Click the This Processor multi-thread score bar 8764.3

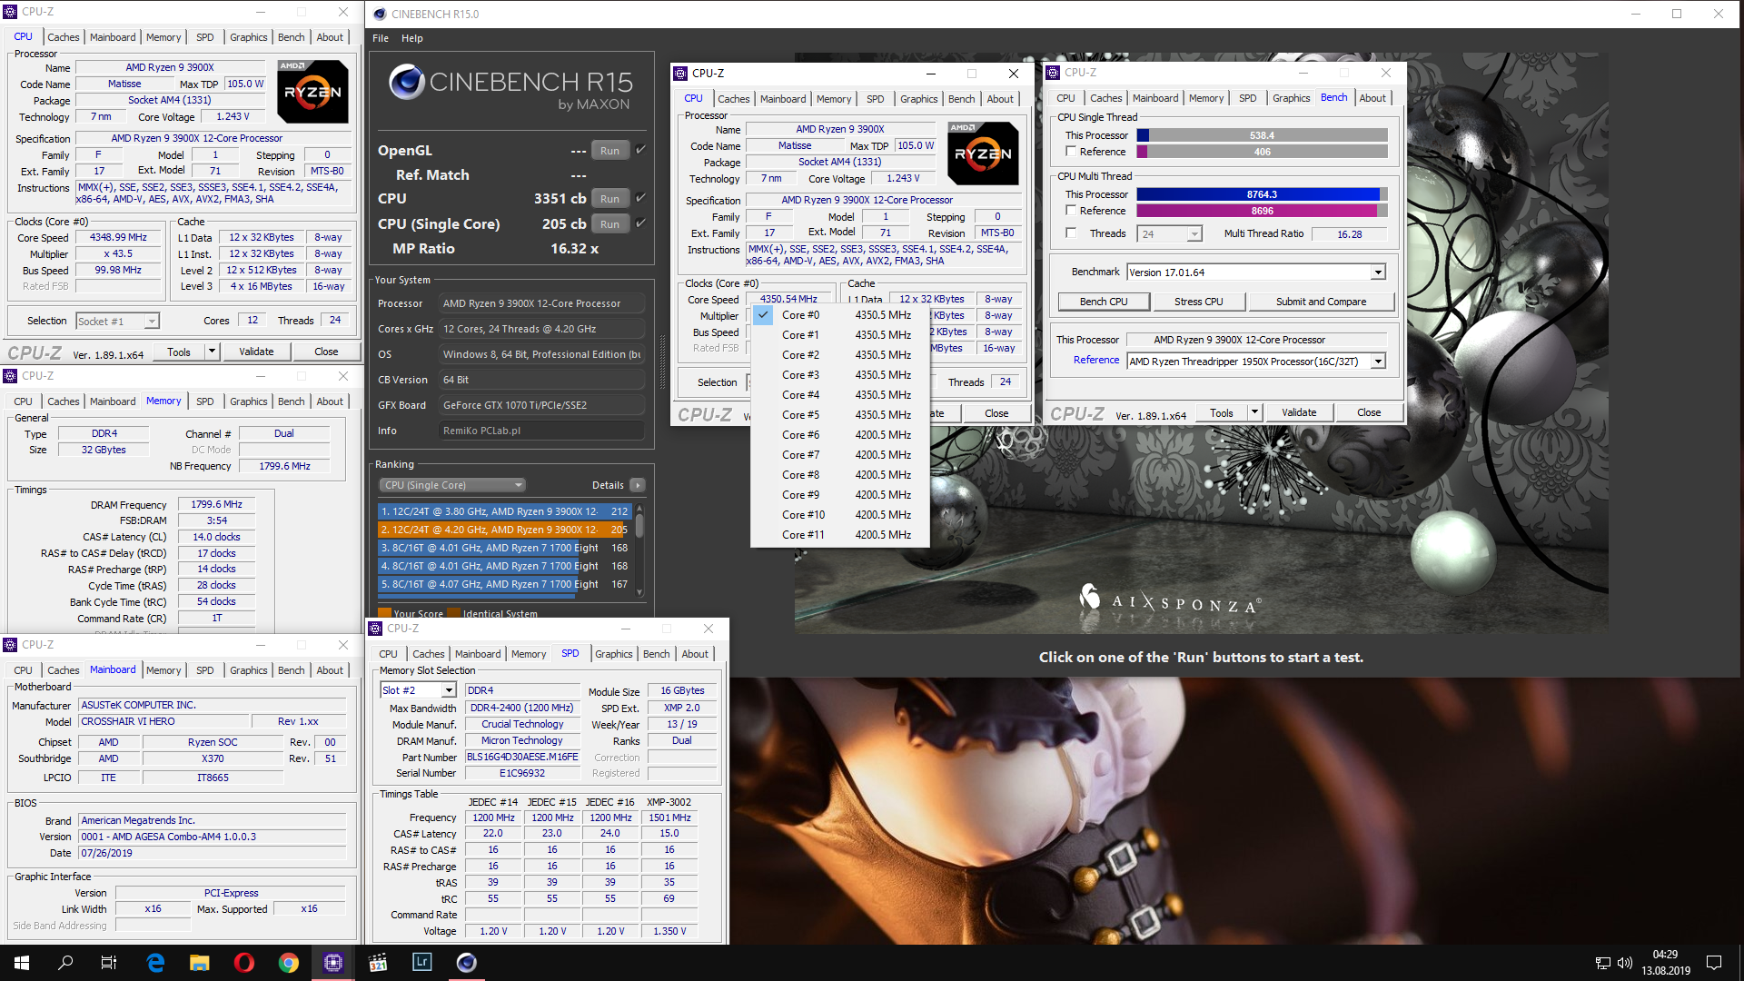1262,194
